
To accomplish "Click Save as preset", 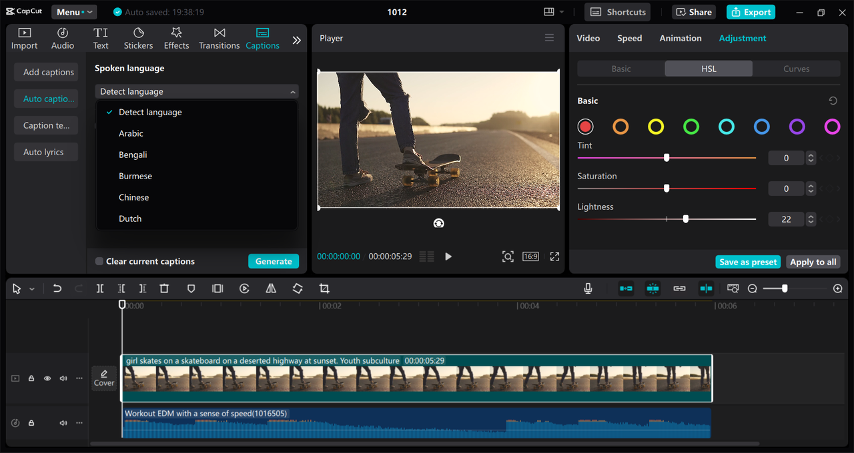I will 748,262.
